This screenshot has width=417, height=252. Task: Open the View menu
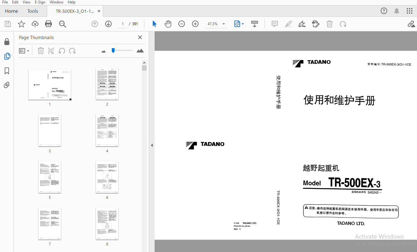pos(26,2)
